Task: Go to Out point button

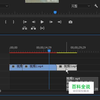Action: (59, 22)
